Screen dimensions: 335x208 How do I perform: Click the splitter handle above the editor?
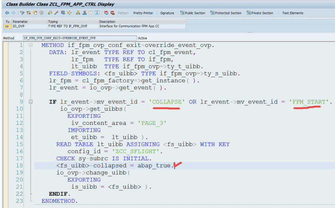tap(250, 32)
